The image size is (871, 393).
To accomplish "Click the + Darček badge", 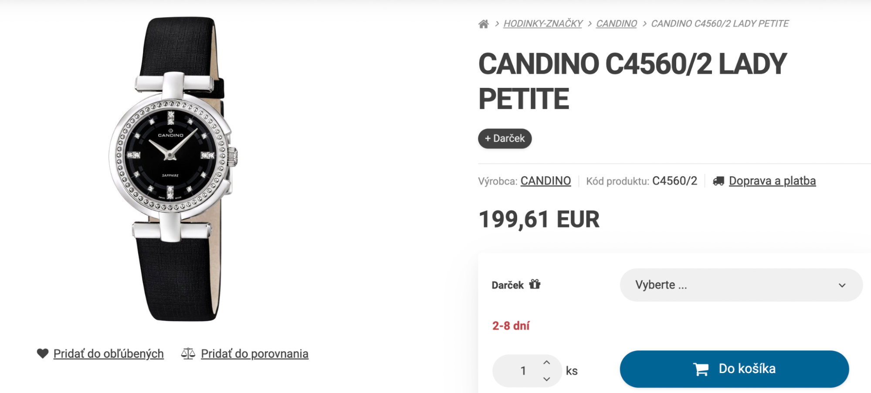I will point(505,138).
